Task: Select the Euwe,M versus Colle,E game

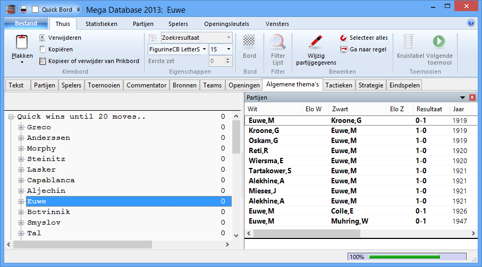Action: click(361, 211)
